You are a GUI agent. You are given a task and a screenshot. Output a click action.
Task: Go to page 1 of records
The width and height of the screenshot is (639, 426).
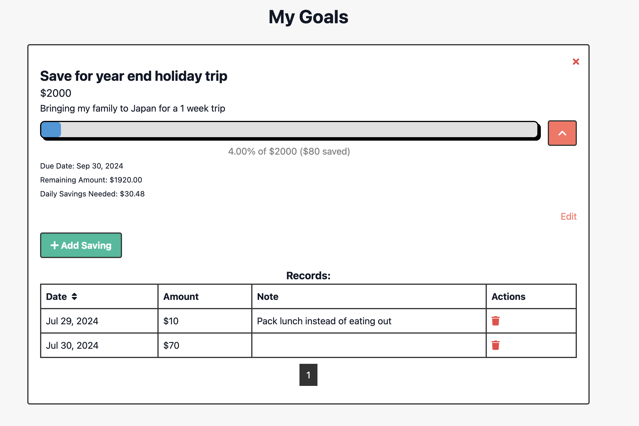[x=308, y=375]
